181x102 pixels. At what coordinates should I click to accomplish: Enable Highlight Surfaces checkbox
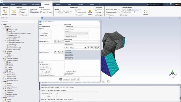[65, 72]
